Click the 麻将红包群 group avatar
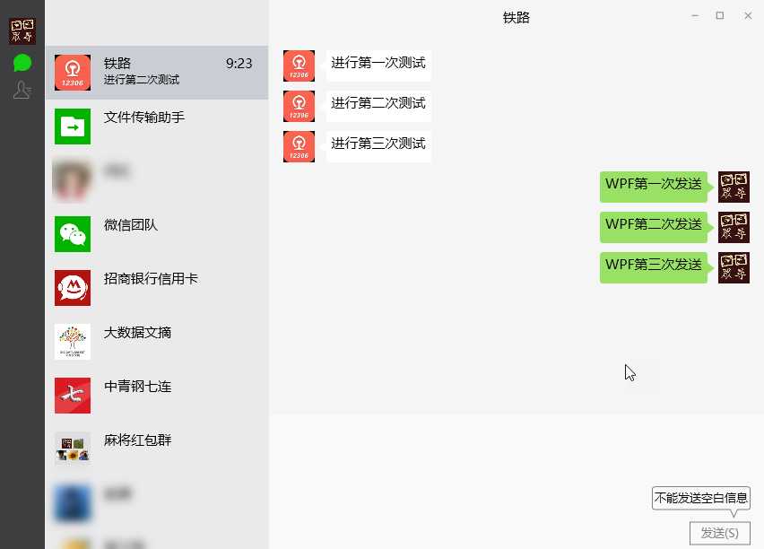This screenshot has width=764, height=549. click(73, 449)
